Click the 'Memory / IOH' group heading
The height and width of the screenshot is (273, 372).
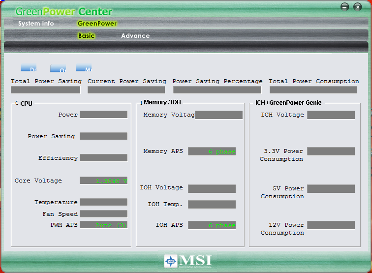(x=162, y=102)
